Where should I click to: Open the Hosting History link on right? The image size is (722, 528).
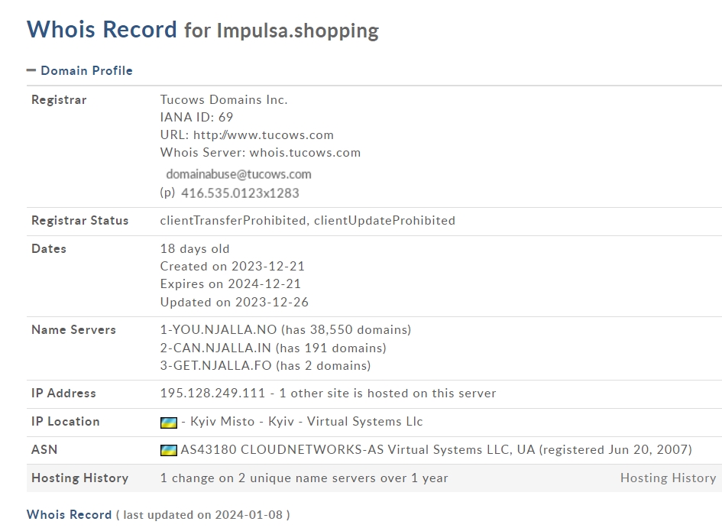pyautogui.click(x=668, y=478)
